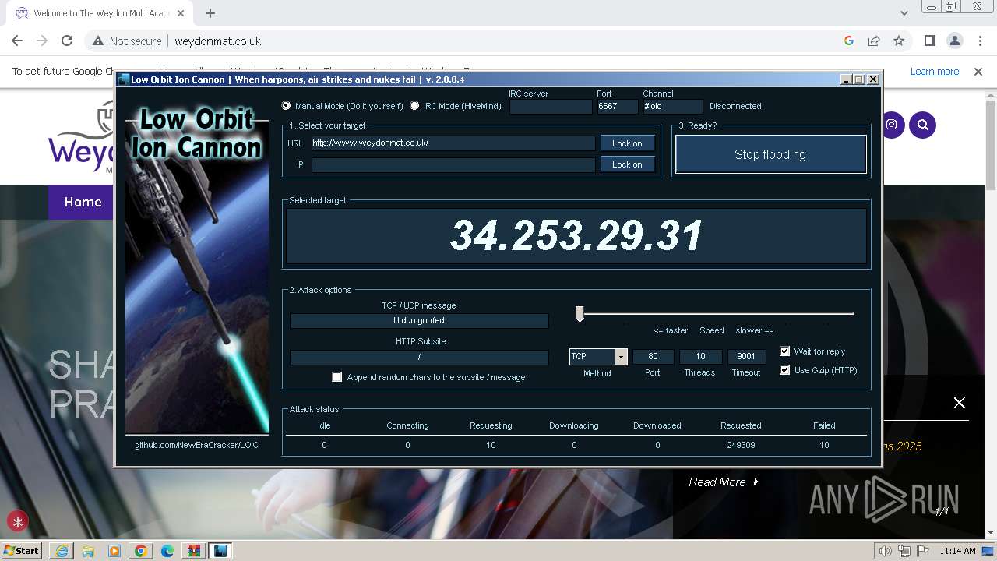The height and width of the screenshot is (561, 997).
Task: Open the website's Instagram icon
Action: pos(892,125)
